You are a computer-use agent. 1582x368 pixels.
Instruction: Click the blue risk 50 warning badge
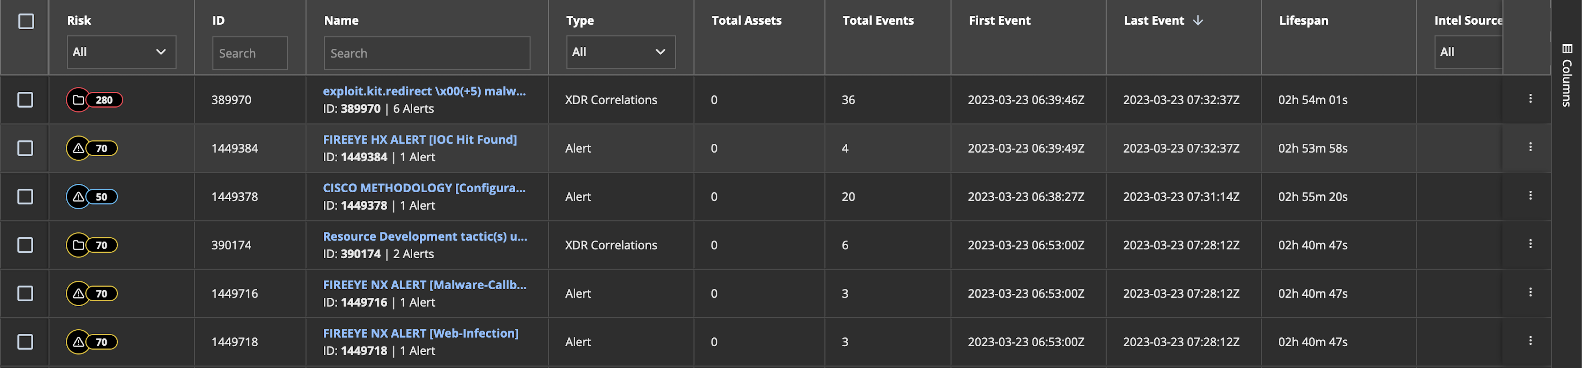coord(92,197)
